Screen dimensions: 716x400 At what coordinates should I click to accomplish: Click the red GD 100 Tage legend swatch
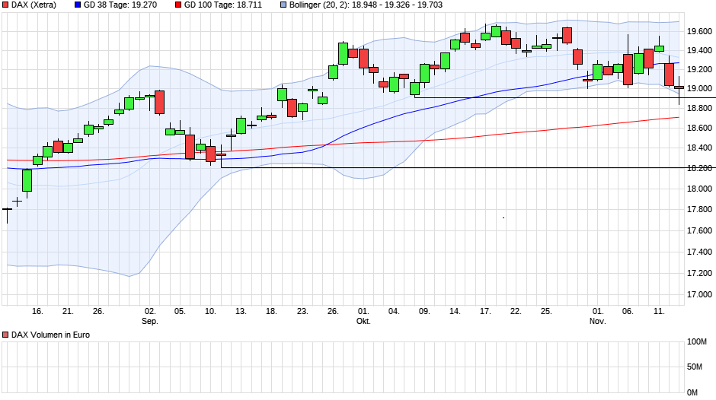pos(178,5)
